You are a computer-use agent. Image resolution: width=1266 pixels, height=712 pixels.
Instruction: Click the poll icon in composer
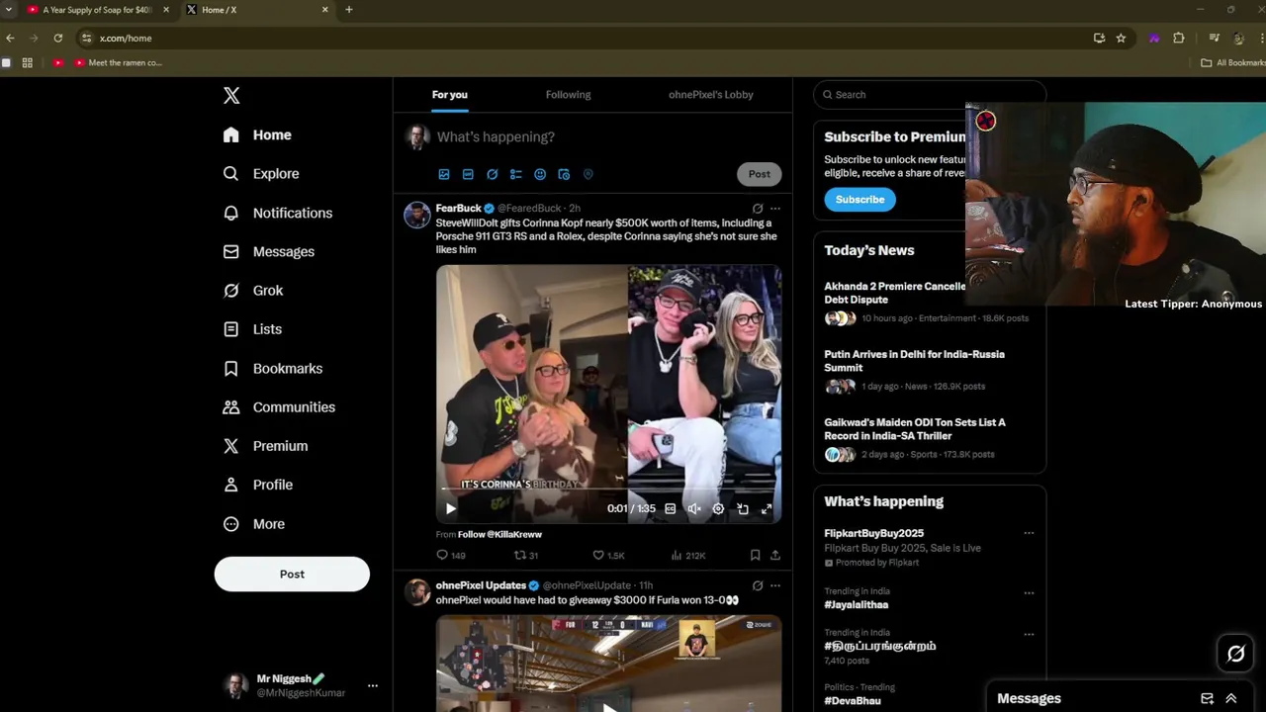point(515,174)
